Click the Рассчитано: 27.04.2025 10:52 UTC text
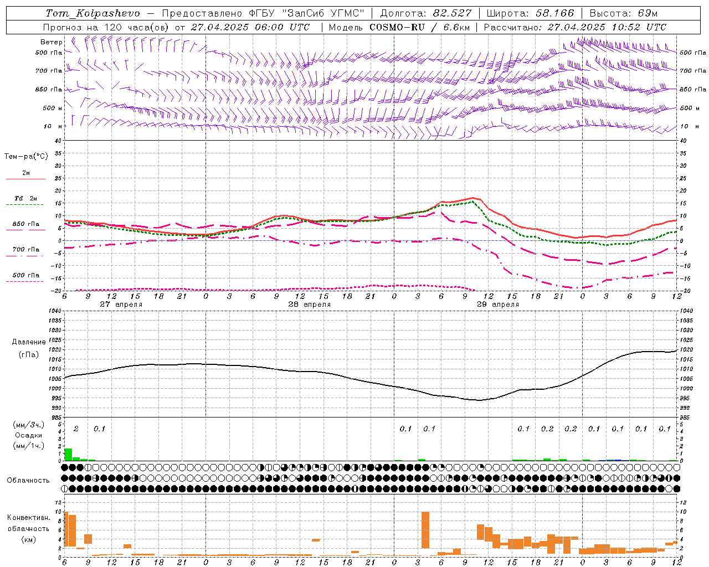The width and height of the screenshot is (709, 567). (x=575, y=27)
